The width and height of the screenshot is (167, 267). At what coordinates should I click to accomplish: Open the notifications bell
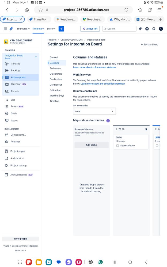pos(140,29)
